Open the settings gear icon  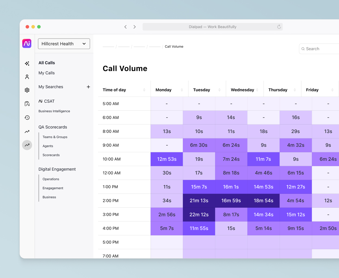point(27,90)
